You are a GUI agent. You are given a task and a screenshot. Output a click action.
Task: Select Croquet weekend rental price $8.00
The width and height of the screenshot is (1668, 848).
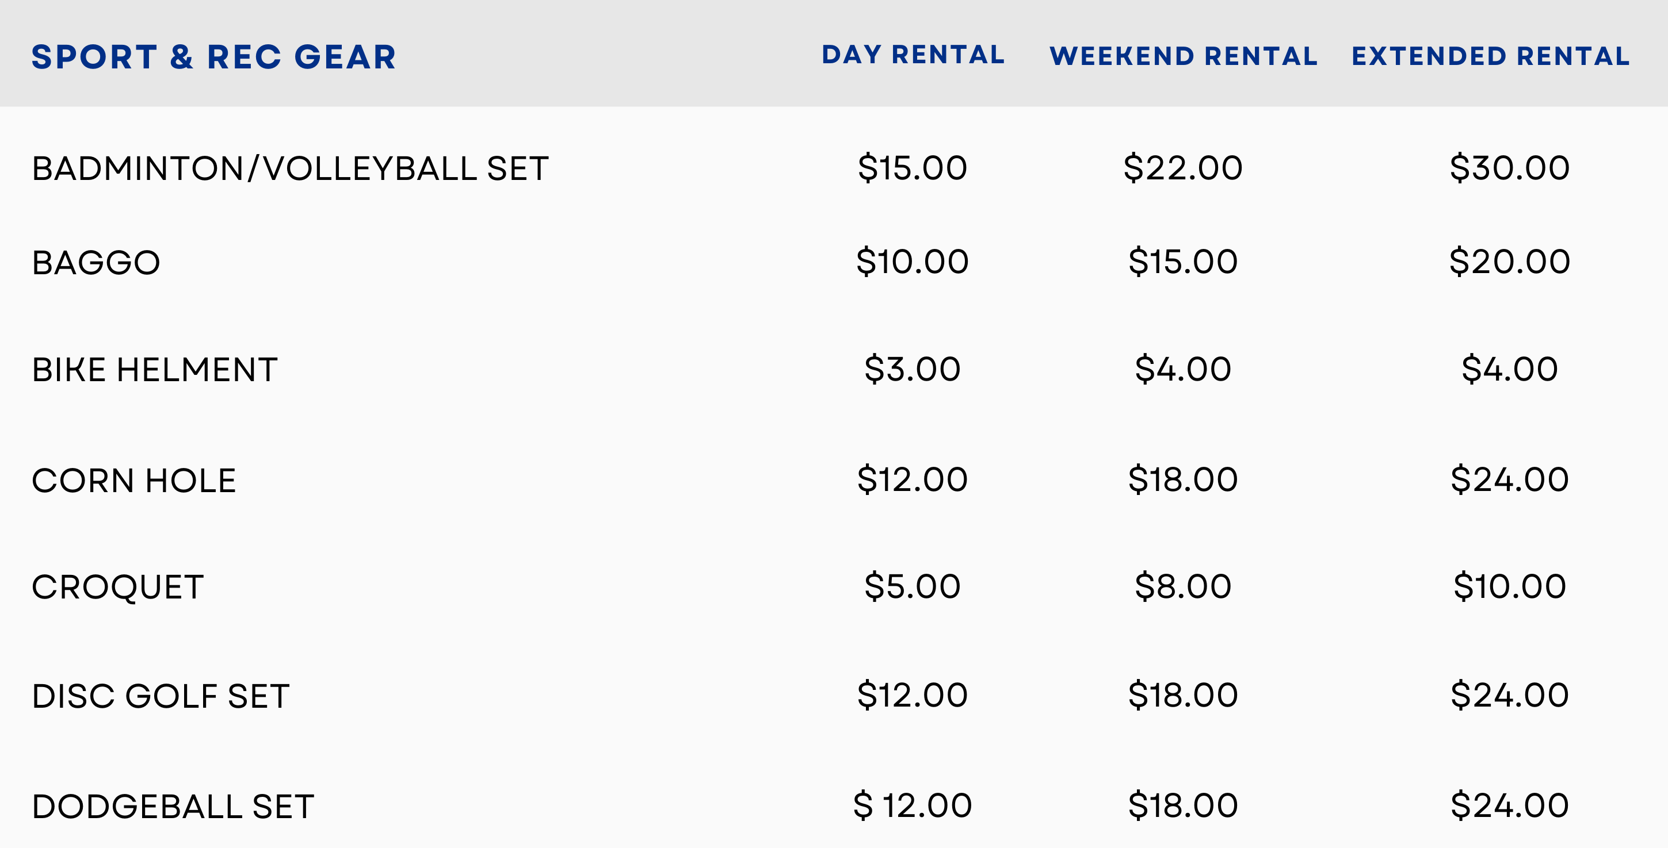click(x=1183, y=586)
